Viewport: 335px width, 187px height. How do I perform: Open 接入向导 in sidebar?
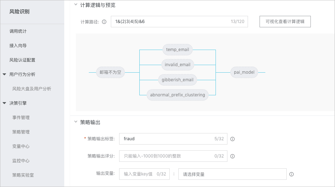pos(18,46)
